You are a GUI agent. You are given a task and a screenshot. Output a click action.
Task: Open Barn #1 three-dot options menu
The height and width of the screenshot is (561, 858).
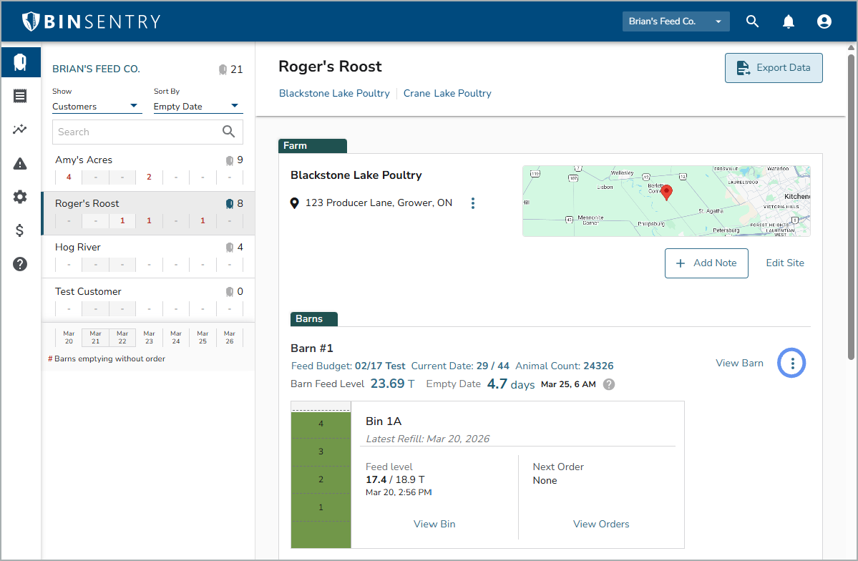point(792,364)
